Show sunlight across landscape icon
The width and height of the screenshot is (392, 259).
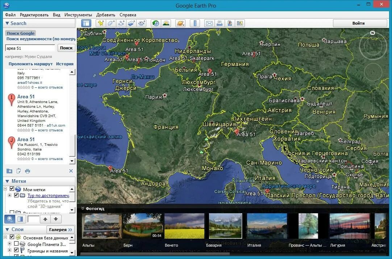[166, 23]
